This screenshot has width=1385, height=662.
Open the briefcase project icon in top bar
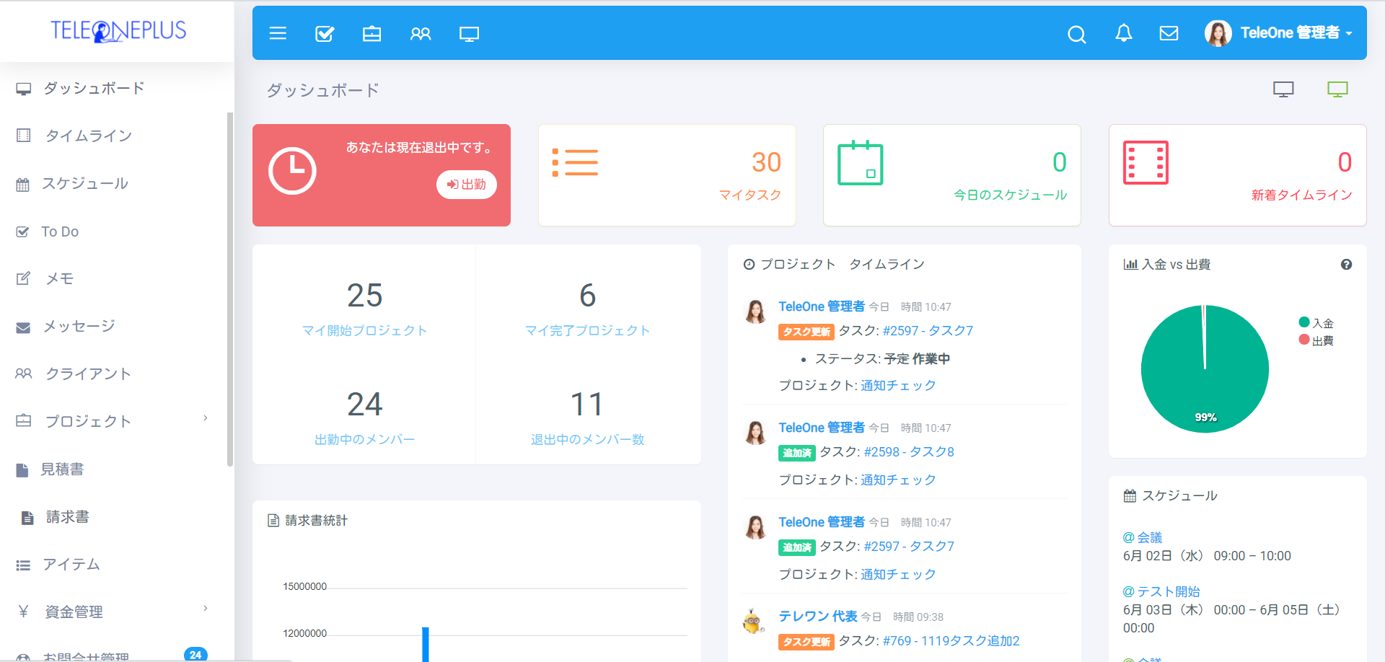click(x=371, y=33)
